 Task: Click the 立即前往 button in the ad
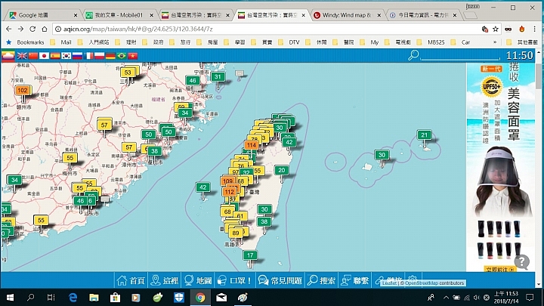tap(499, 269)
